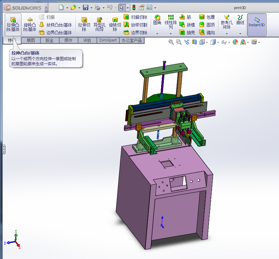Expand the 线性阵列 pattern dropdown arrow
Image resolution: width=279 pixels, height=259 pixels.
pyautogui.click(x=171, y=34)
